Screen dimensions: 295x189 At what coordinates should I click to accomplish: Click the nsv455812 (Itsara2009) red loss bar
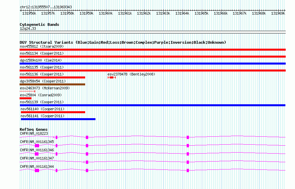(x=152, y=50)
